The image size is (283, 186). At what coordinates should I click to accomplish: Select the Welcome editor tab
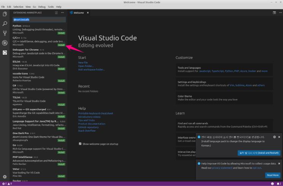coord(79,13)
